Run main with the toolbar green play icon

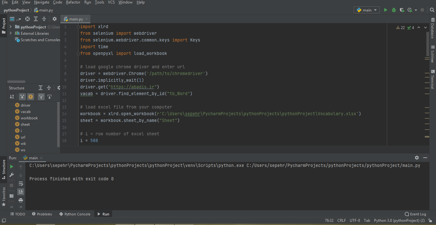tap(386, 10)
